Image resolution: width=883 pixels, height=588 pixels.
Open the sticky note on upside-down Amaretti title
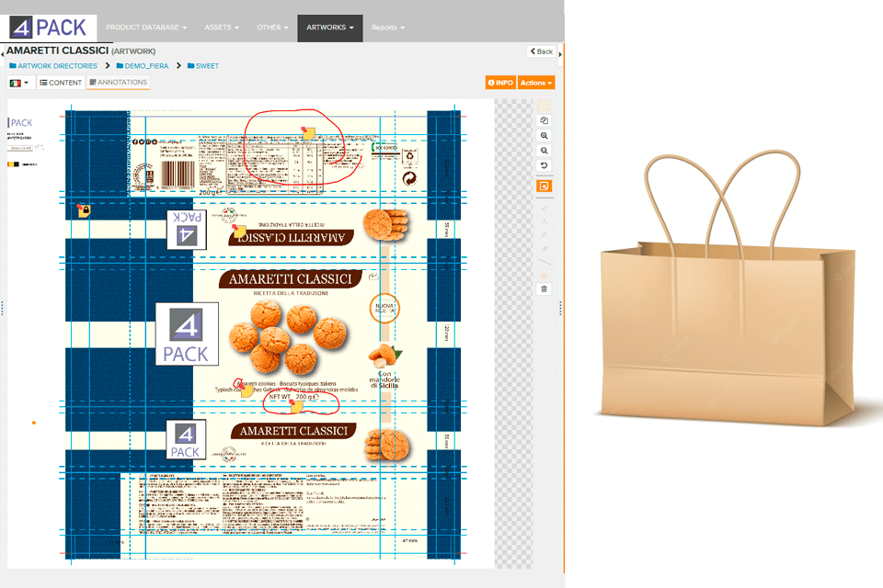pos(239,230)
